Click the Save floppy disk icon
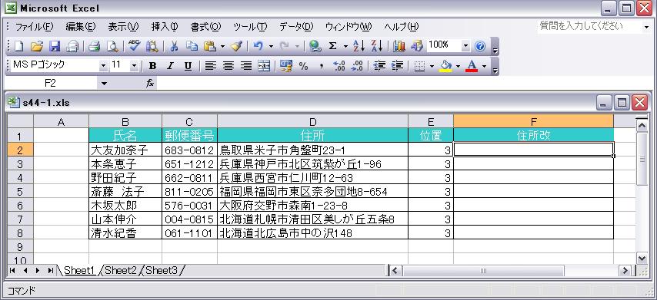The width and height of the screenshot is (657, 300). (x=55, y=46)
